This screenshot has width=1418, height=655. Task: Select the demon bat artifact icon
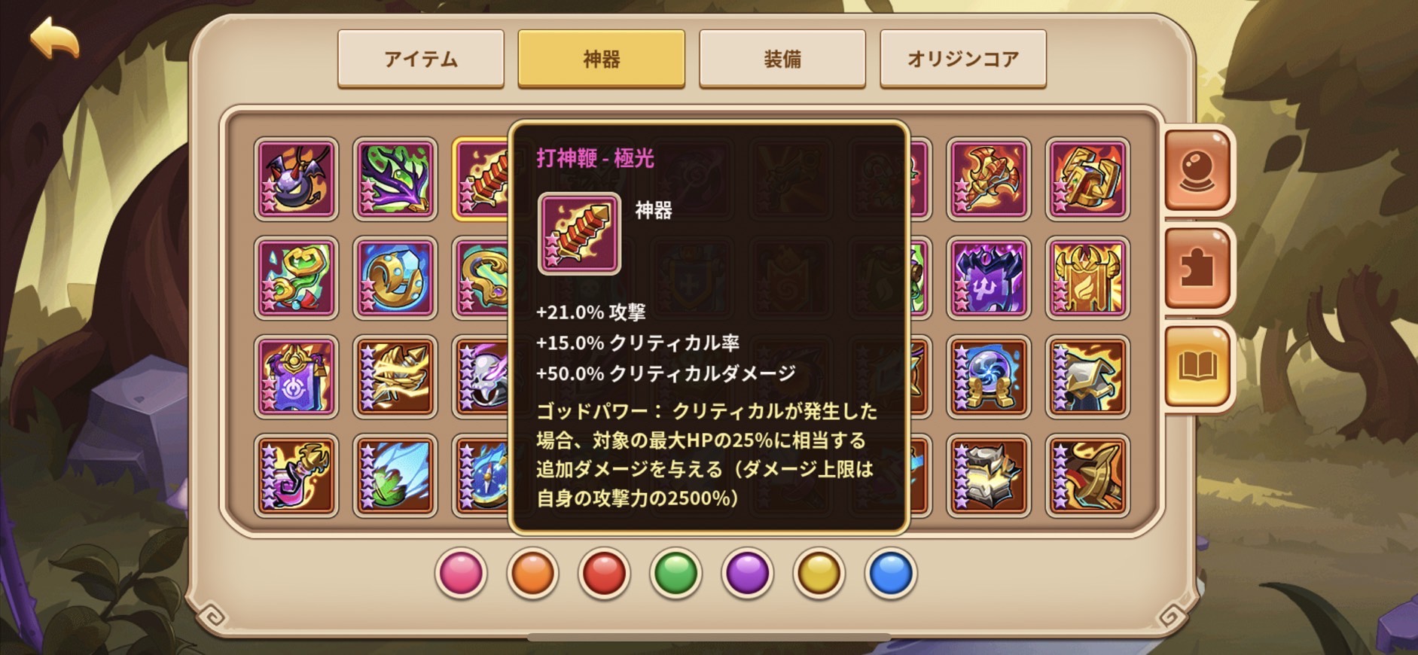coord(296,179)
